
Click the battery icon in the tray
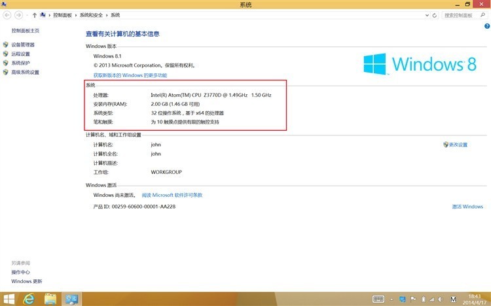[424, 299]
